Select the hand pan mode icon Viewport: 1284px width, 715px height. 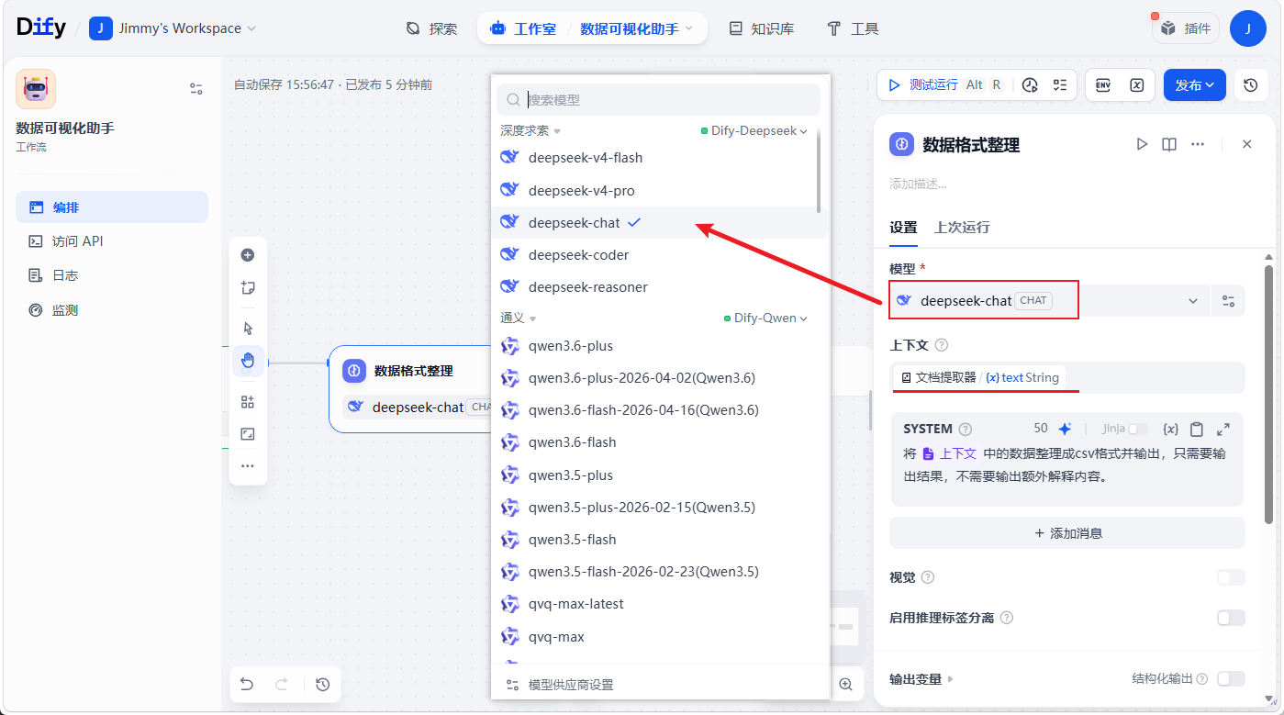[247, 361]
